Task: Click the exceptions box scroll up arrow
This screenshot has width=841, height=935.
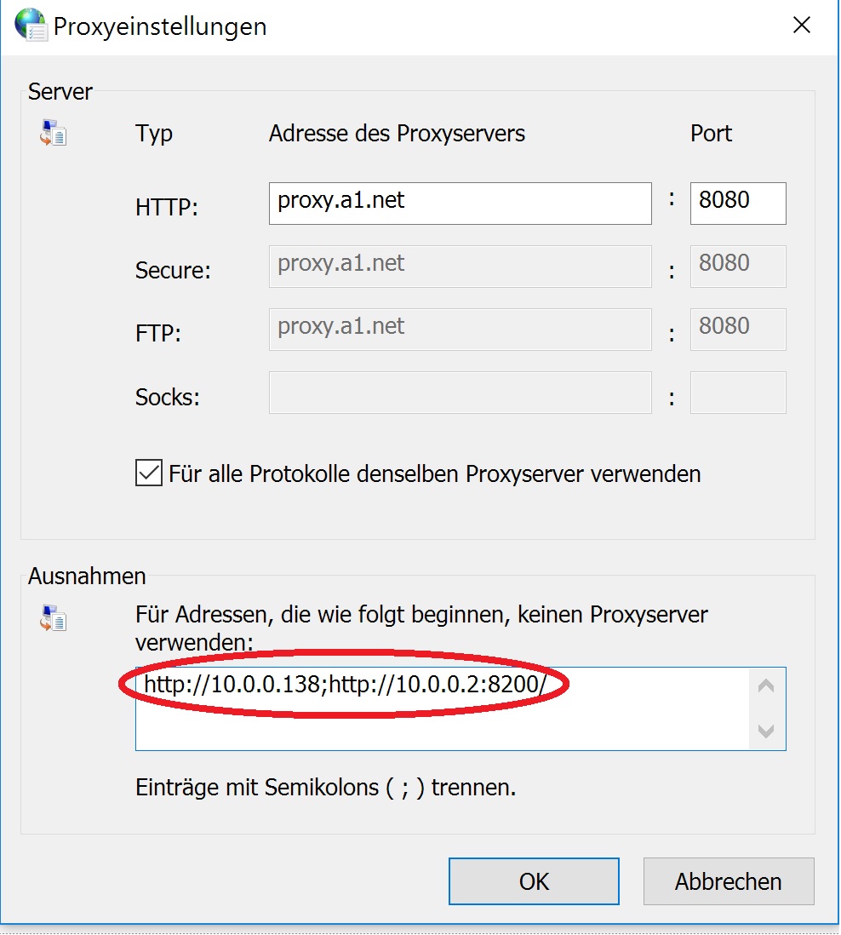Action: [x=766, y=686]
